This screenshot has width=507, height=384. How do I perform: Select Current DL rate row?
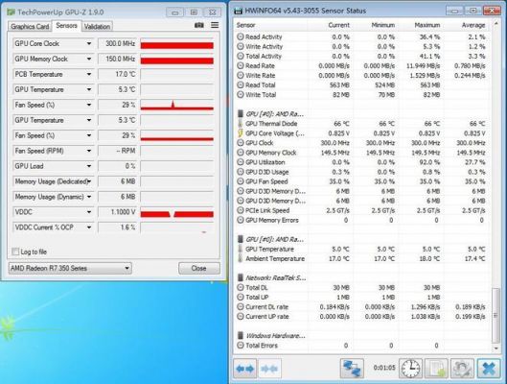(x=361, y=307)
